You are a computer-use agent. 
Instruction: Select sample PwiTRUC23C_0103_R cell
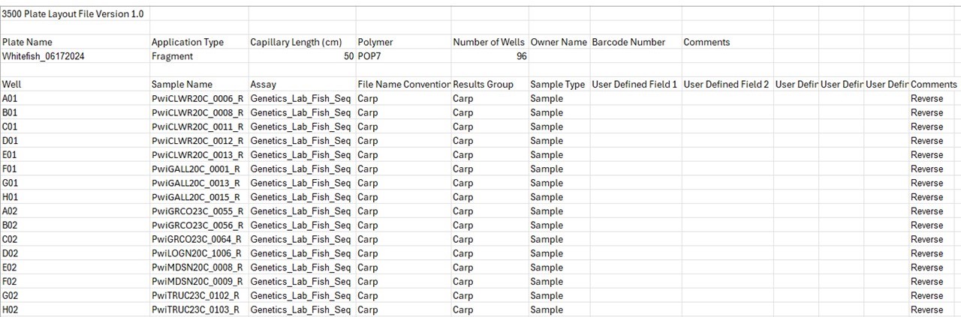click(199, 310)
